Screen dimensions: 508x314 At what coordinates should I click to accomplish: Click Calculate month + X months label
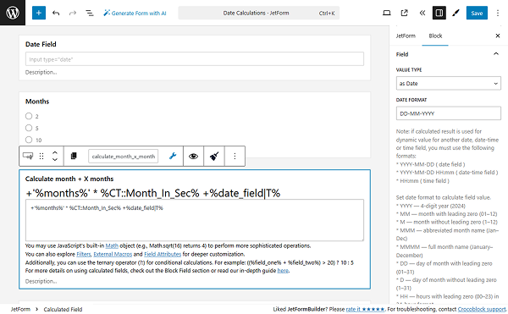tap(69, 179)
